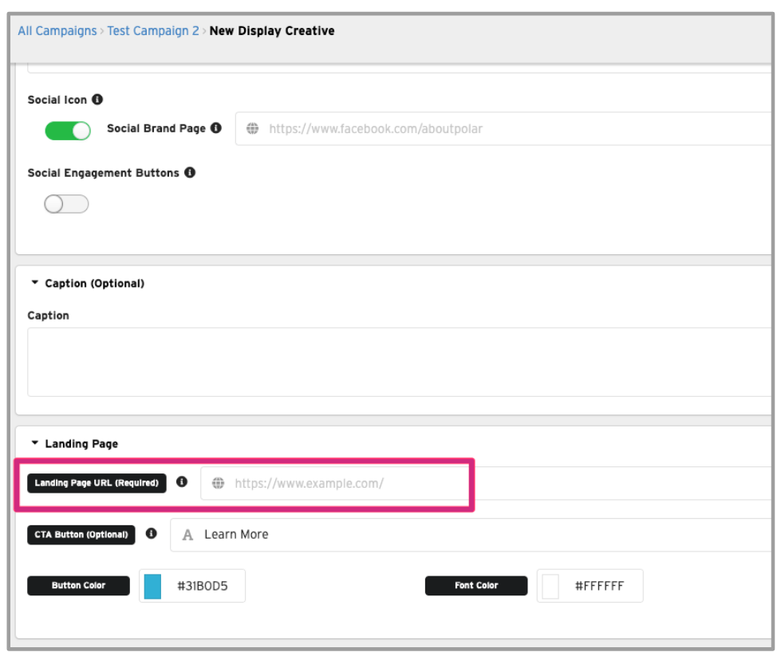Turn off the Social Icon toggle
Screen dimensions: 781x652
pos(68,131)
